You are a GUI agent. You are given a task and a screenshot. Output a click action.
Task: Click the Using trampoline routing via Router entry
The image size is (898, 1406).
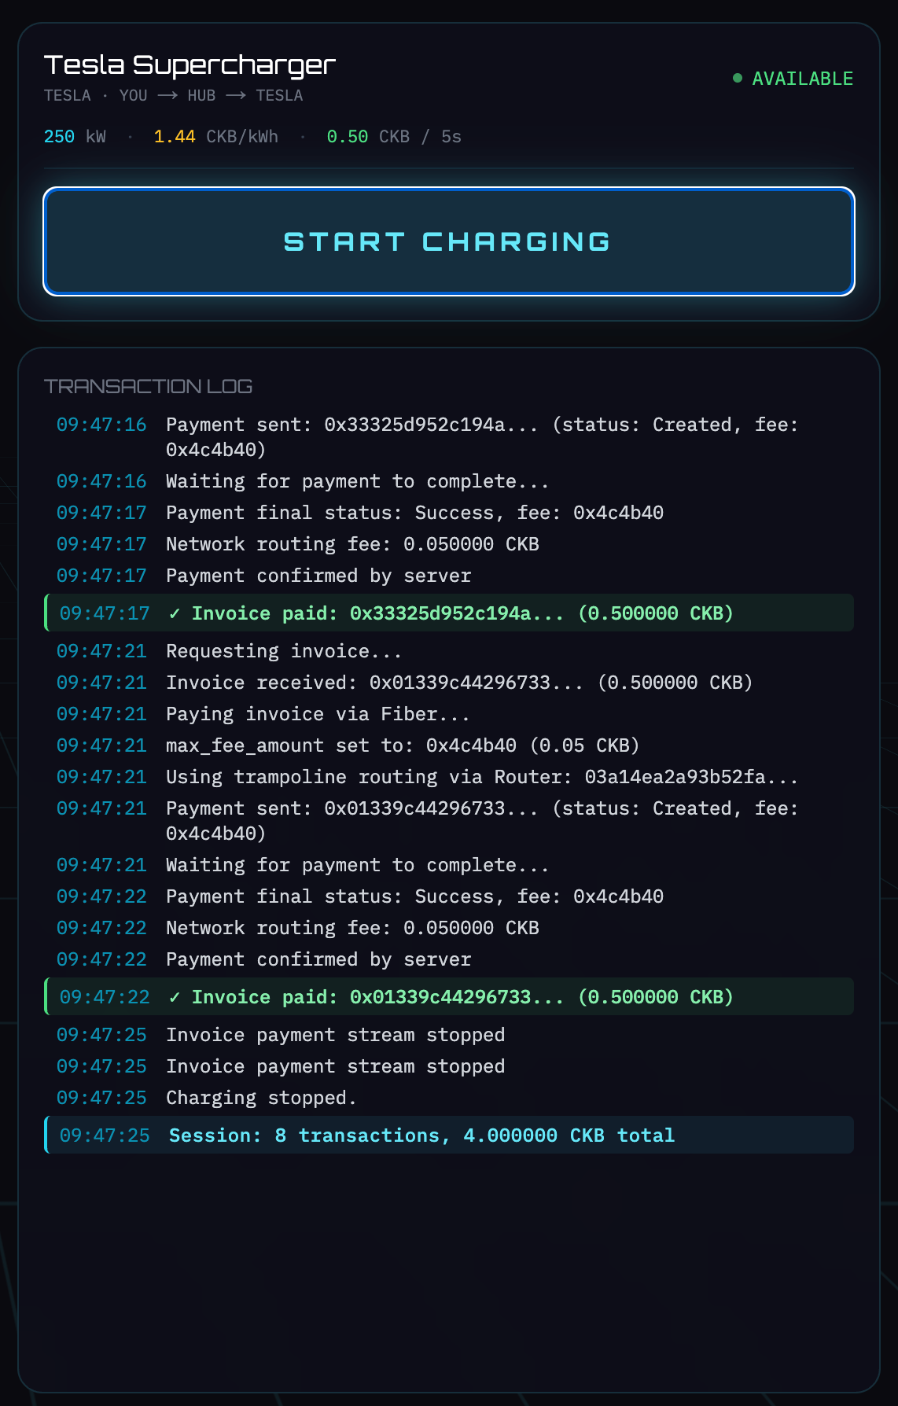pos(449,777)
